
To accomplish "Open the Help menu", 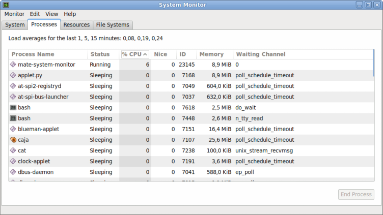I will tap(70, 14).
